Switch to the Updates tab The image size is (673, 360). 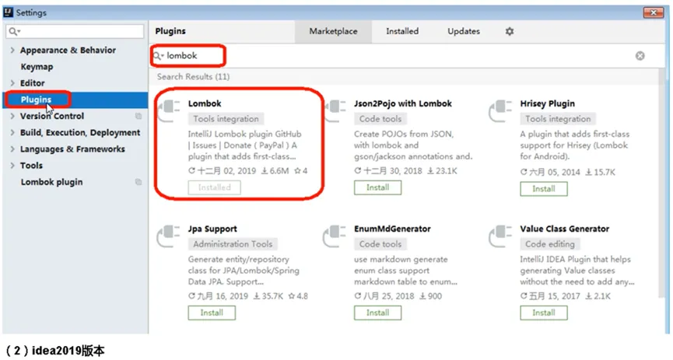point(464,31)
